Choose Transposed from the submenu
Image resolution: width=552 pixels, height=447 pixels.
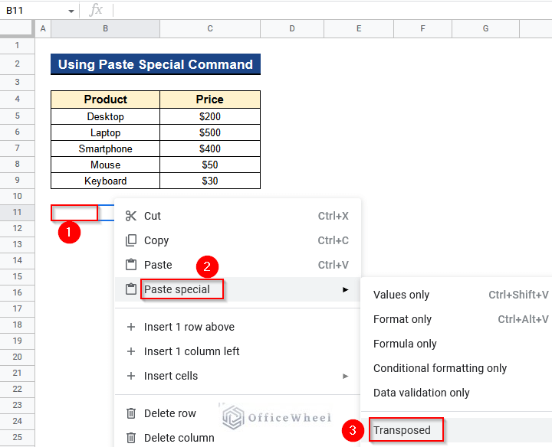pos(402,430)
